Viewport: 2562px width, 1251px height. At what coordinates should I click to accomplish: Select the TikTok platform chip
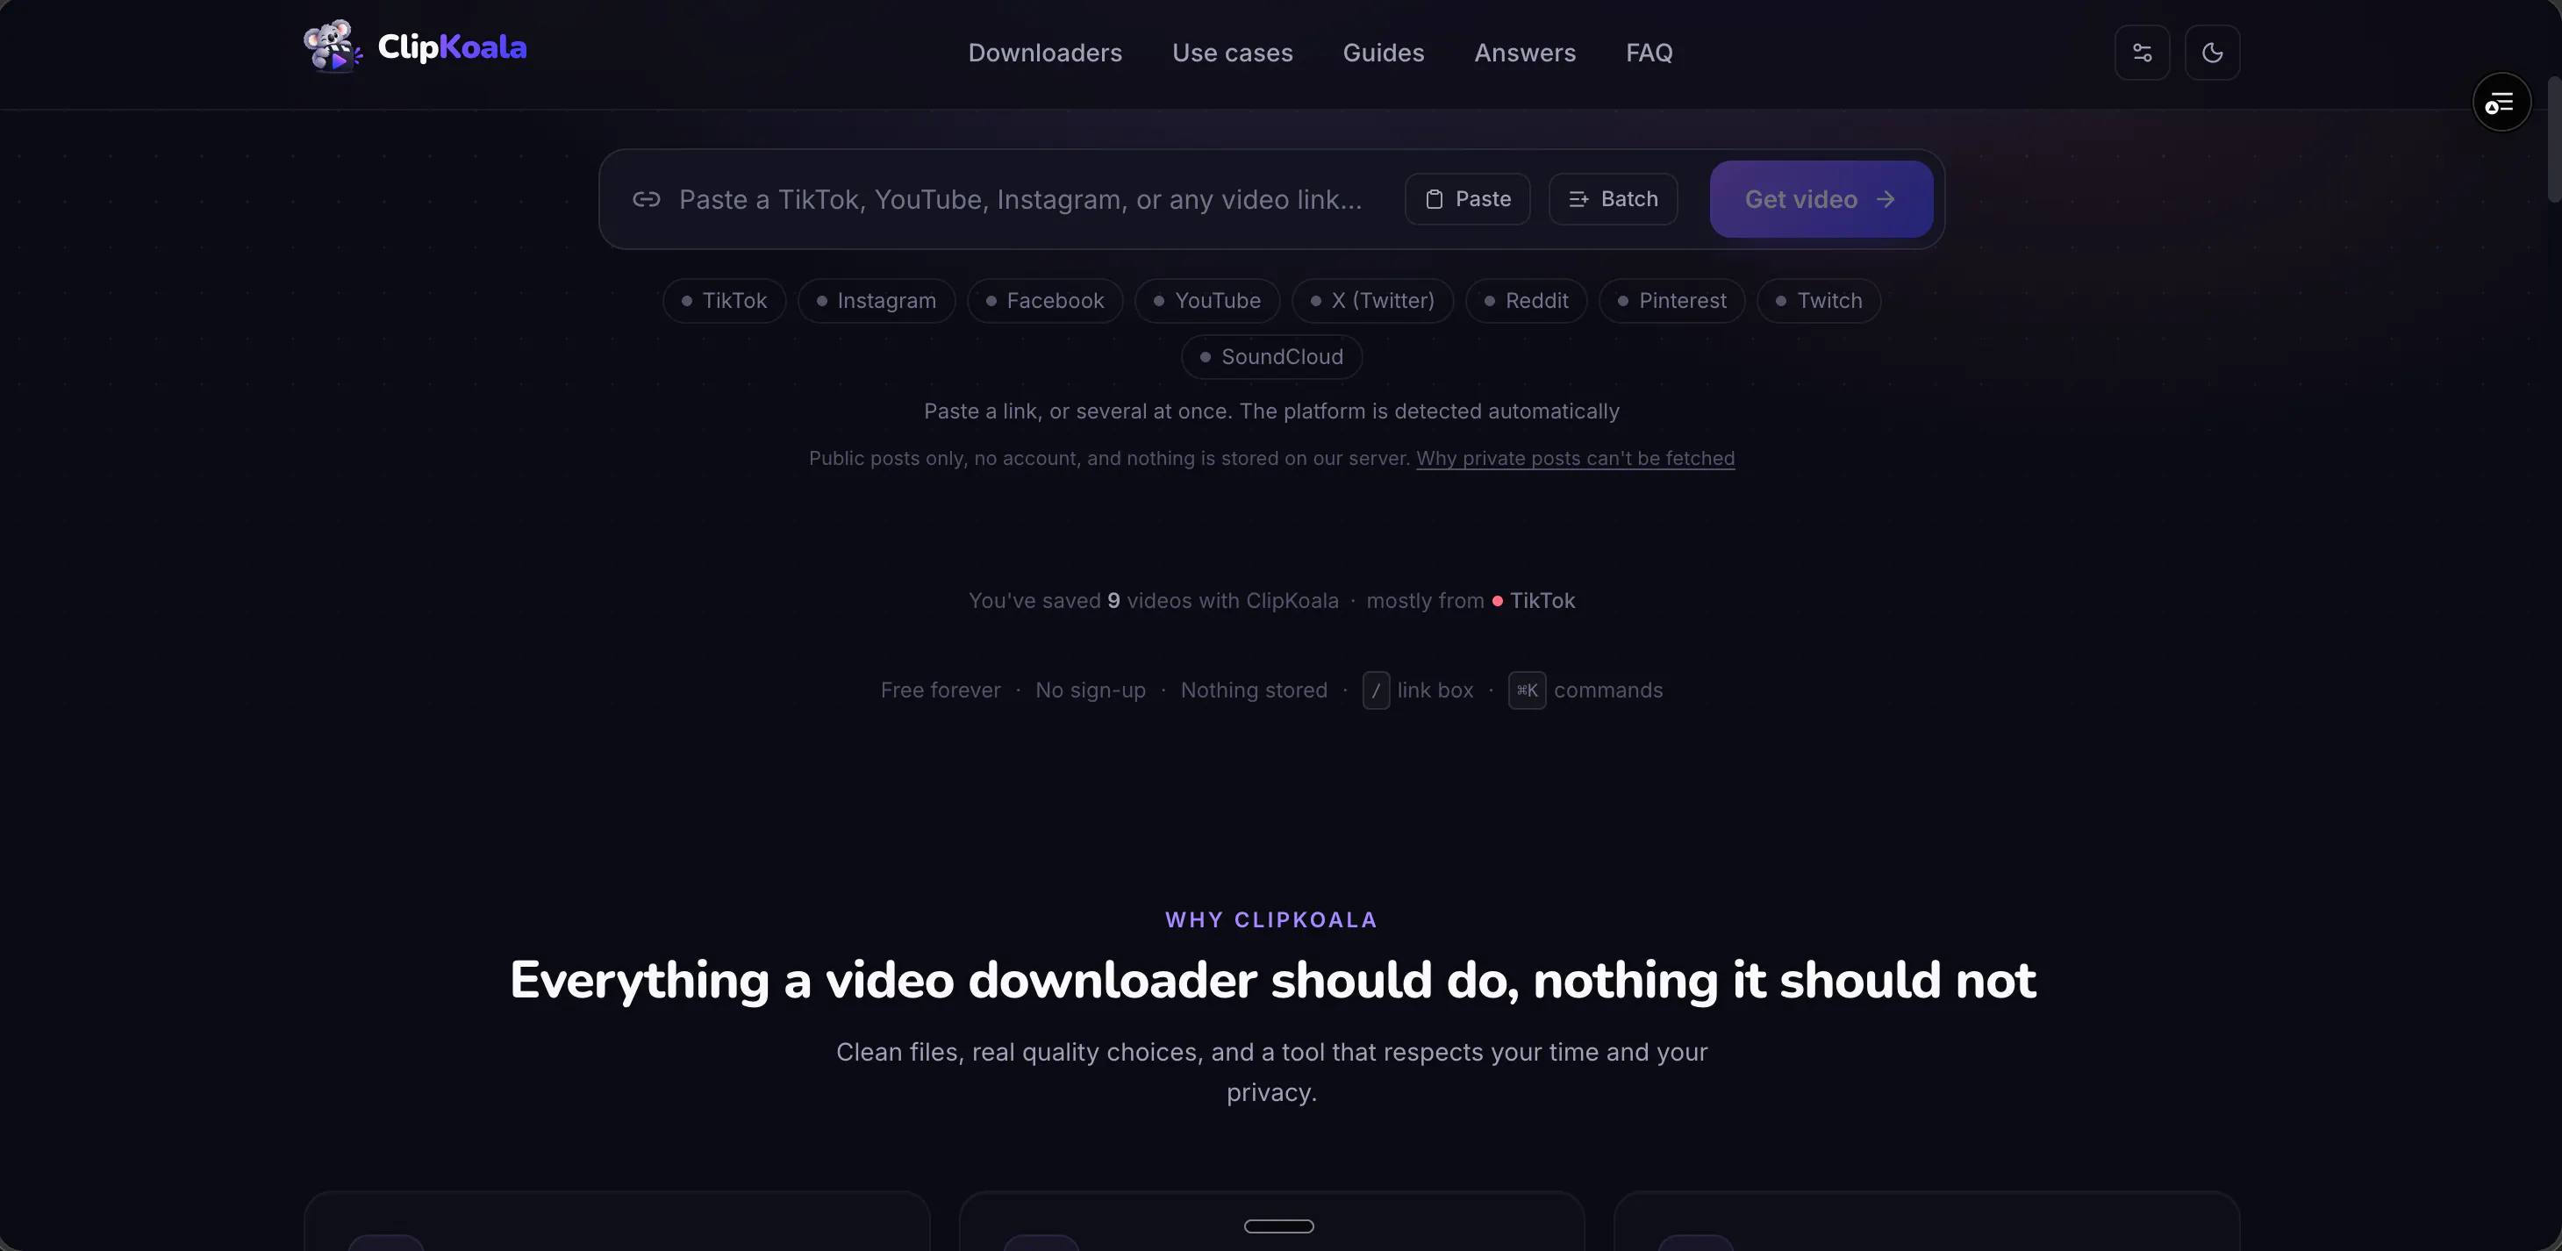tap(724, 300)
